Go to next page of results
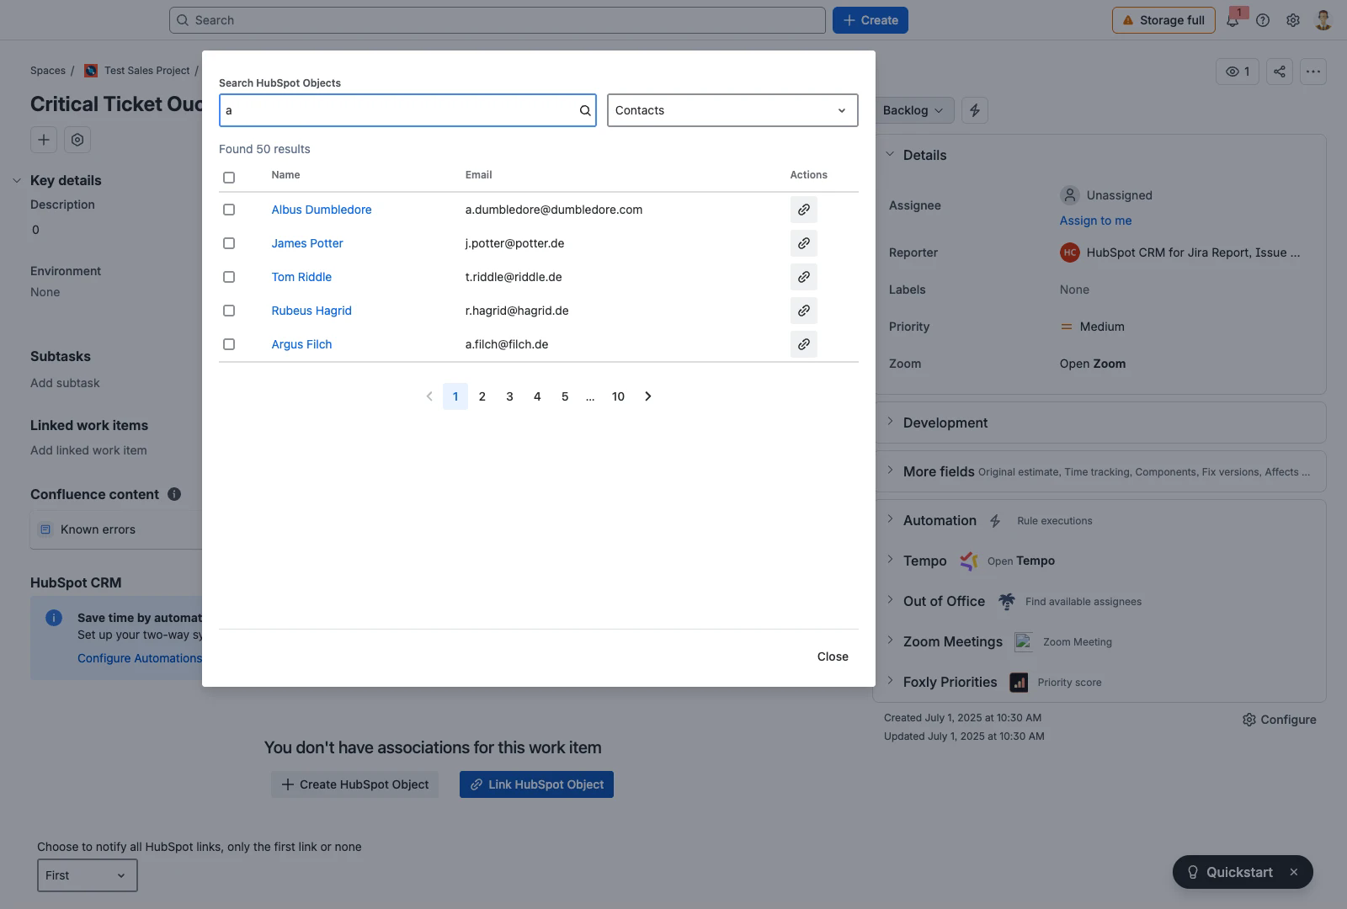This screenshot has height=909, width=1347. pos(648,396)
